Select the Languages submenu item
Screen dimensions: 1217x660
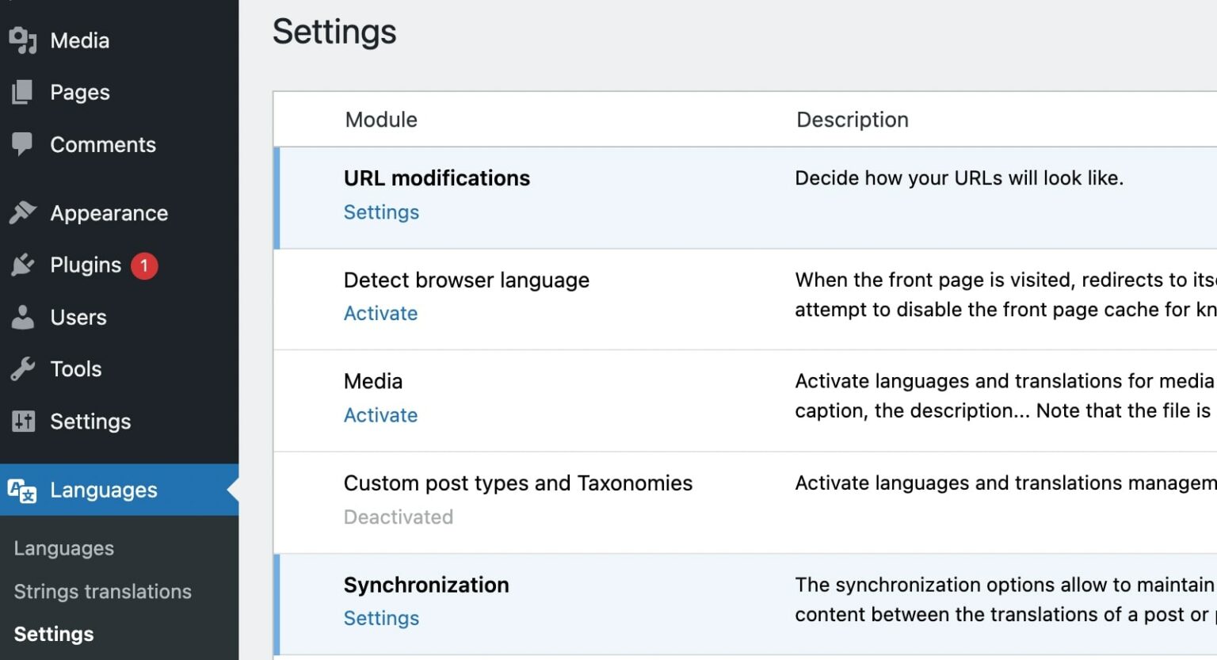[63, 547]
